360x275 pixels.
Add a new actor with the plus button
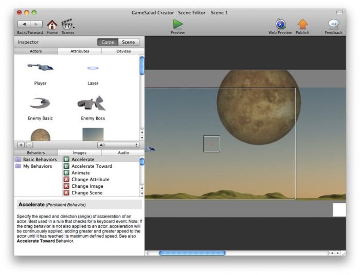(x=21, y=145)
